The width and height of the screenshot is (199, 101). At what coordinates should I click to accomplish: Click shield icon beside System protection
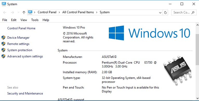(x=3, y=50)
